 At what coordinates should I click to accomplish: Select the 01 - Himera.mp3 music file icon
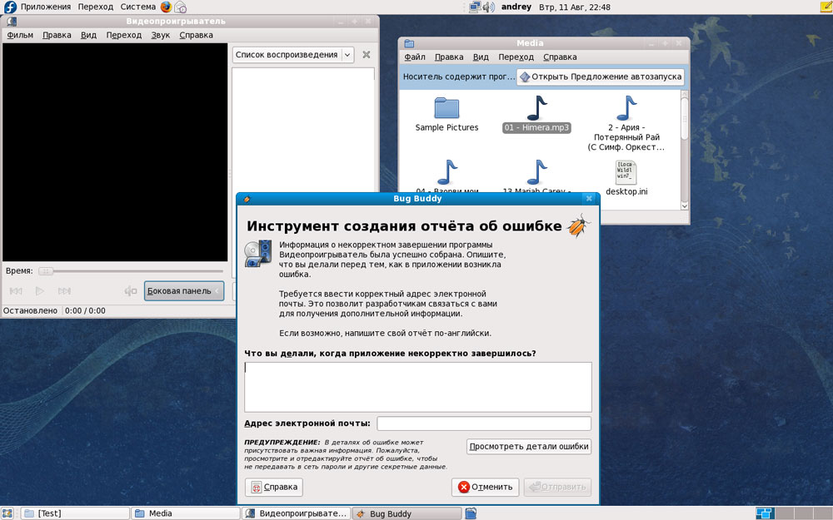pyautogui.click(x=536, y=107)
